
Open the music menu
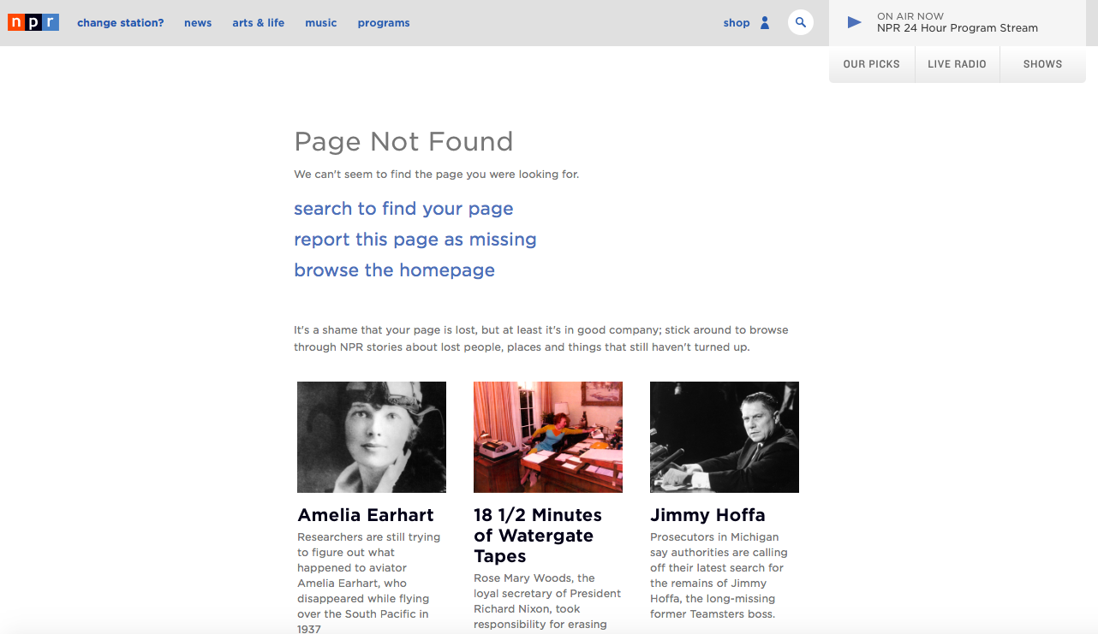(x=321, y=23)
